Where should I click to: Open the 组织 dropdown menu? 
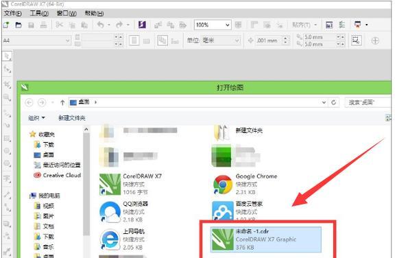tap(36, 118)
